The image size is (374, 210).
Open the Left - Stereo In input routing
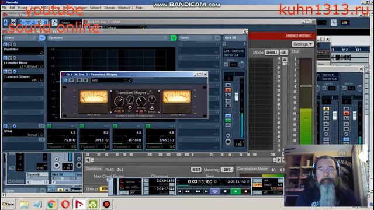[234, 51]
